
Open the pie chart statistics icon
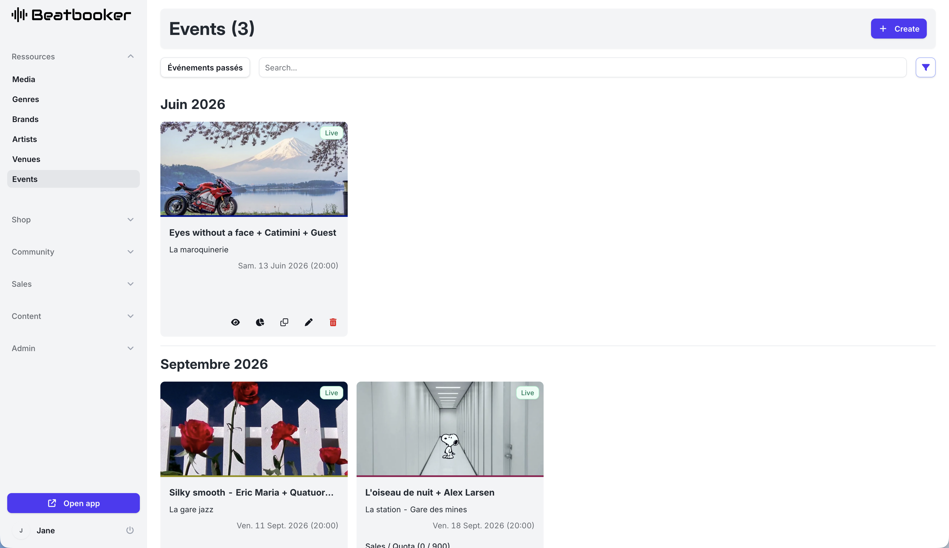[x=260, y=322]
